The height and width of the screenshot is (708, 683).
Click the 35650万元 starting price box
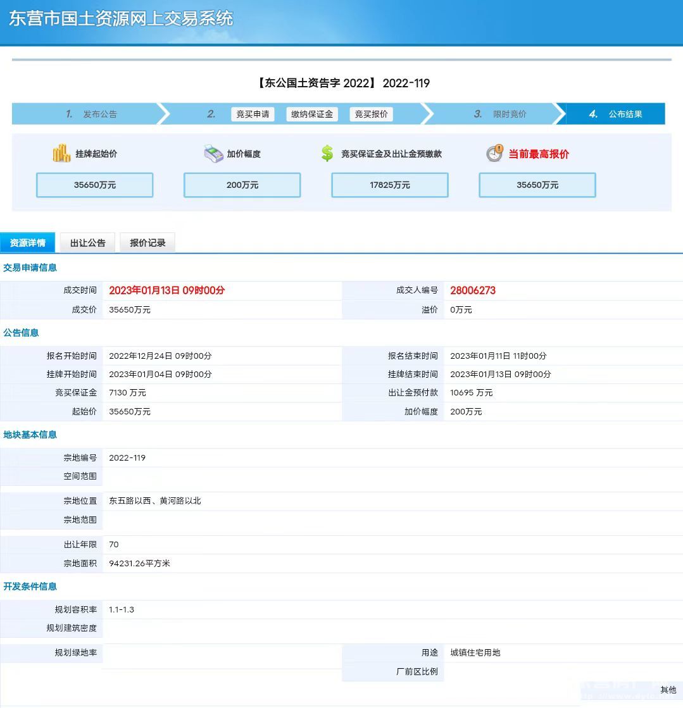pyautogui.click(x=95, y=185)
